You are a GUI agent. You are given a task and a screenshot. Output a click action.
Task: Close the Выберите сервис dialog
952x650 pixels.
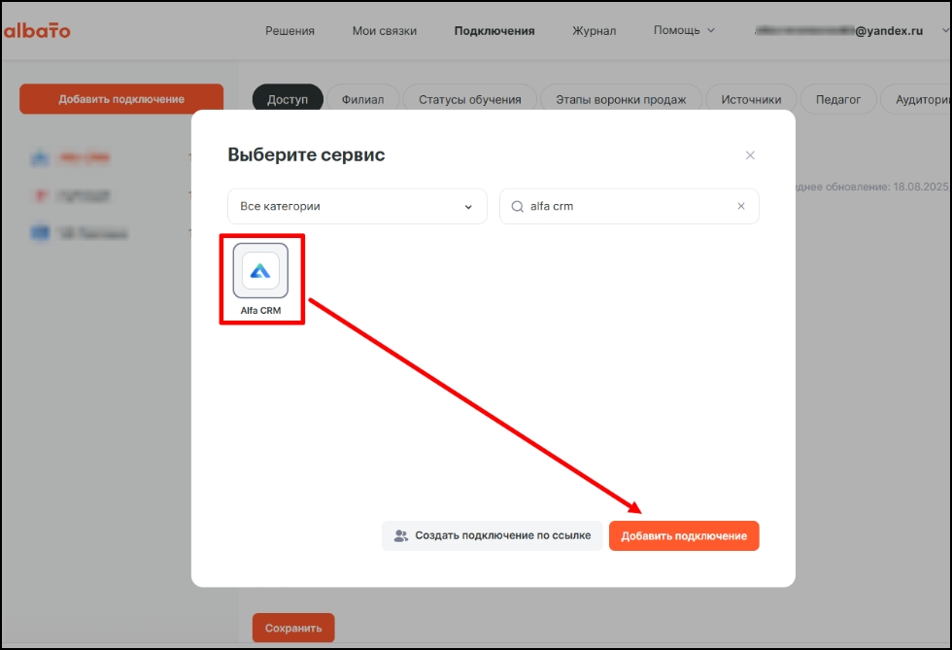point(750,155)
